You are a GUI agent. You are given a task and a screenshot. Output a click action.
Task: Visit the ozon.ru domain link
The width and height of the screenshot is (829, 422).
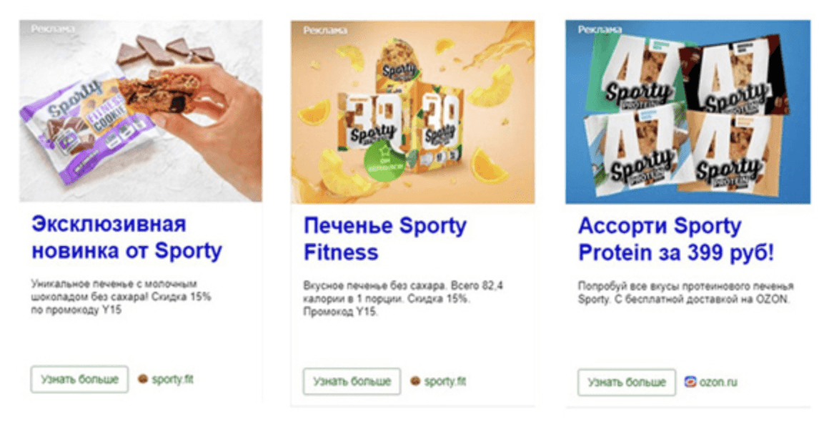[718, 382]
